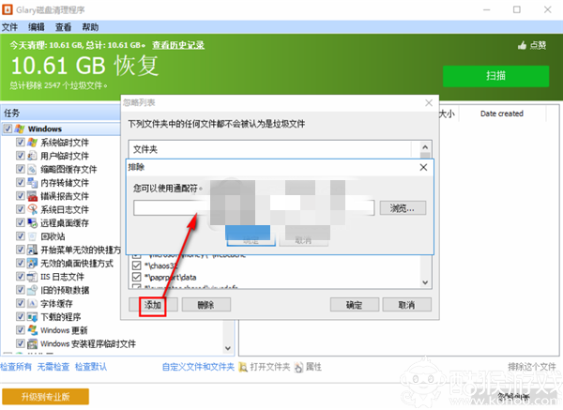
Task: Click the Windows group flag icon
Action: (x=20, y=129)
